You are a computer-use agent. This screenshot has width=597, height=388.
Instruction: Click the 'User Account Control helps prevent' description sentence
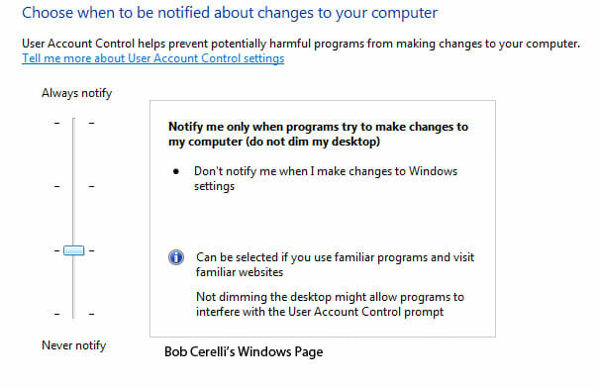pos(301,44)
